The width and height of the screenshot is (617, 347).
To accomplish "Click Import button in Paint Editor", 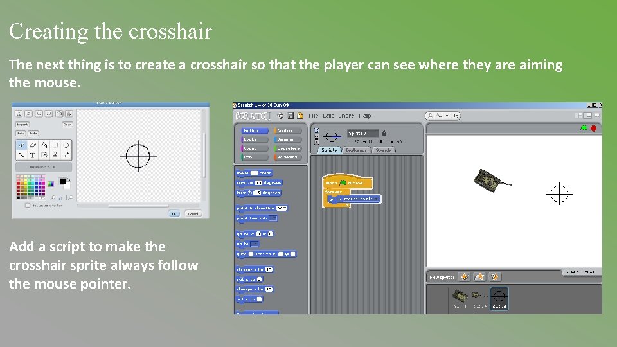I will [x=22, y=124].
